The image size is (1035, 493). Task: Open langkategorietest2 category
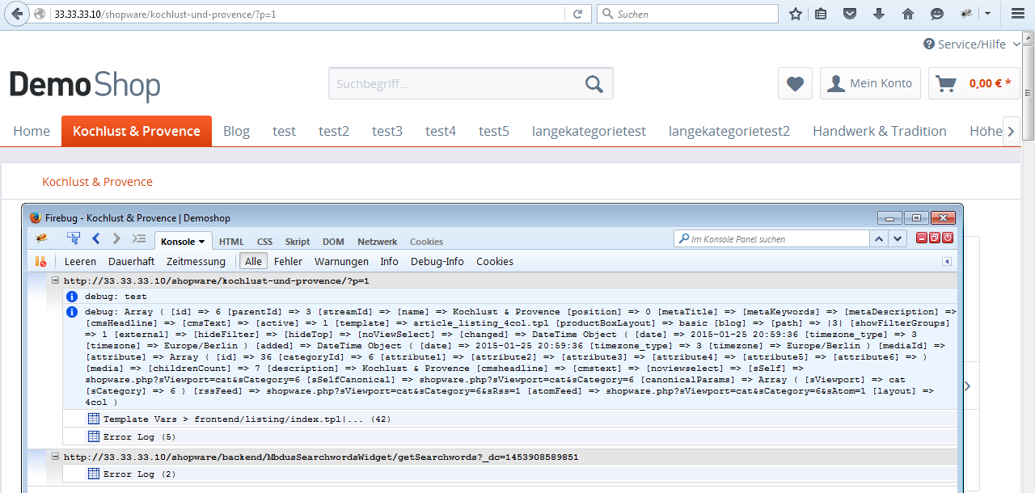coord(729,131)
